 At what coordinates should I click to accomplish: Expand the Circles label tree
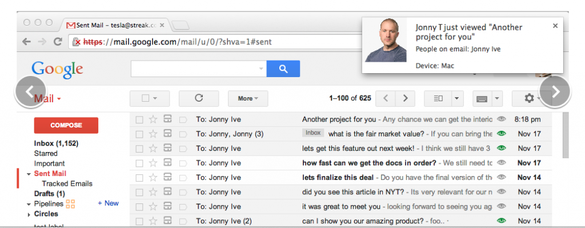[29, 214]
